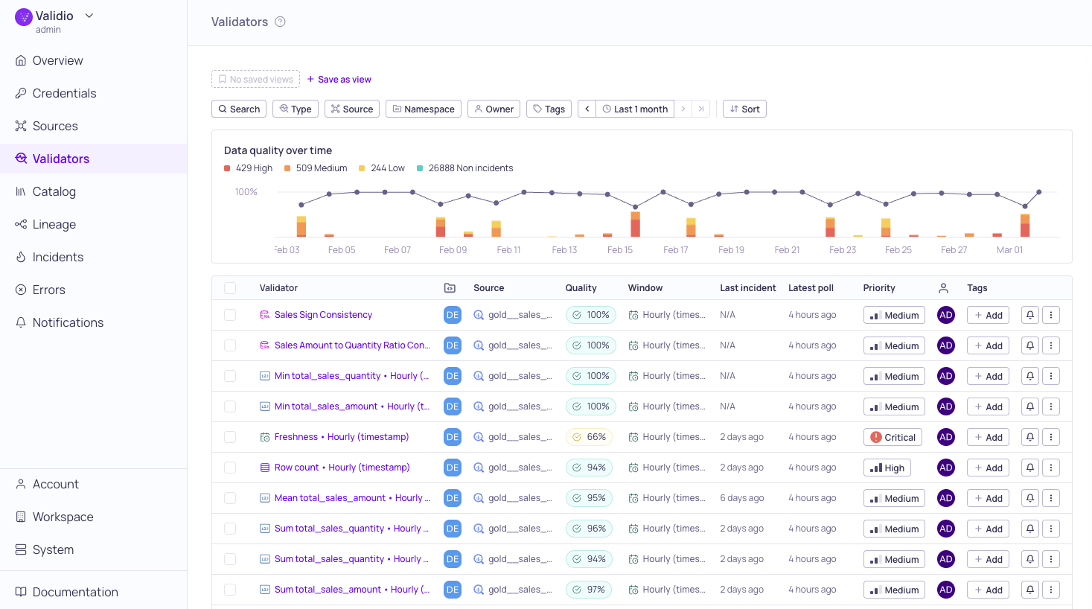Click the DE namespace badge on Row count row

coord(453,468)
